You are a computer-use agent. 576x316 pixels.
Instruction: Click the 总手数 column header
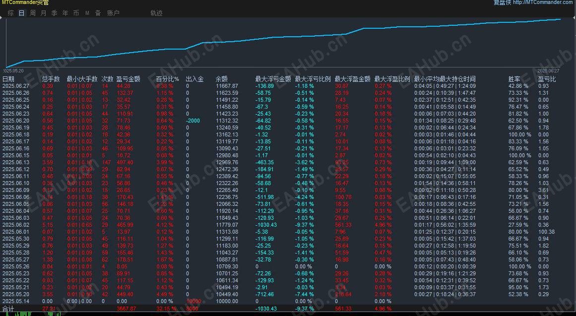(x=51, y=79)
